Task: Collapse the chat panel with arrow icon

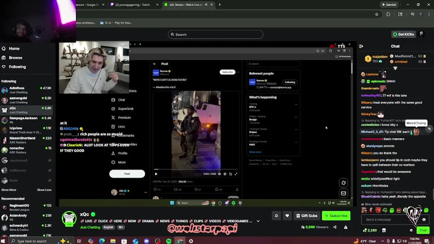Action: [361, 46]
